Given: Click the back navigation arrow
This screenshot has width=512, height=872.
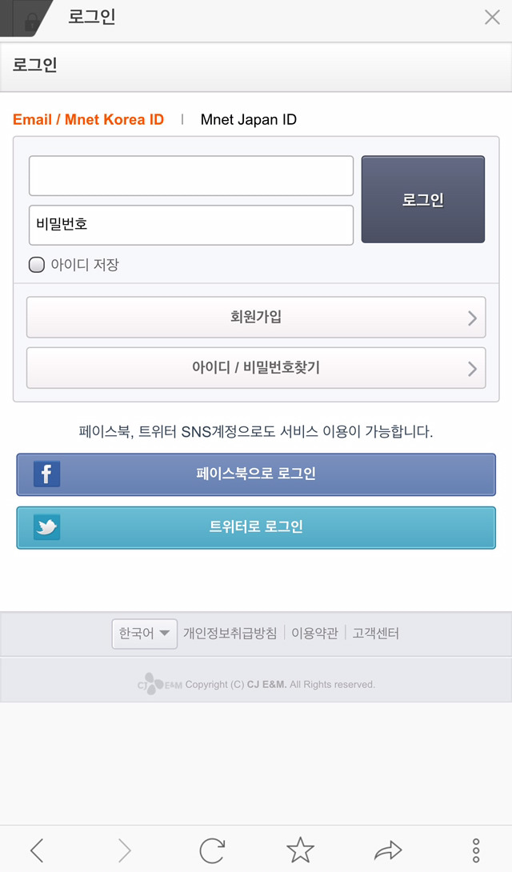Looking at the screenshot, I should pos(38,850).
